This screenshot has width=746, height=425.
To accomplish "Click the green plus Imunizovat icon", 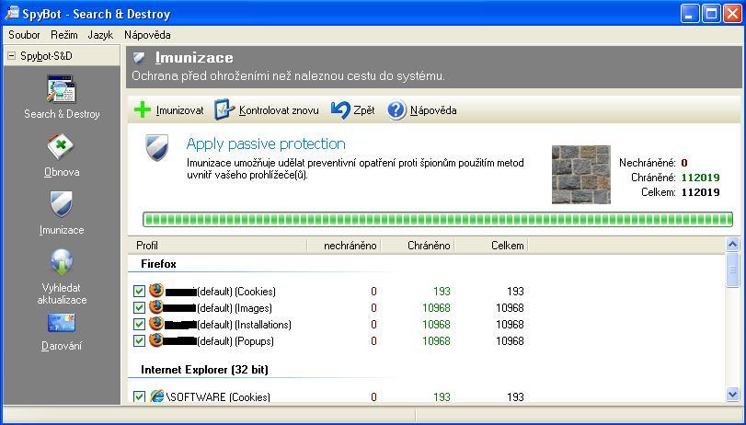I will (x=143, y=110).
